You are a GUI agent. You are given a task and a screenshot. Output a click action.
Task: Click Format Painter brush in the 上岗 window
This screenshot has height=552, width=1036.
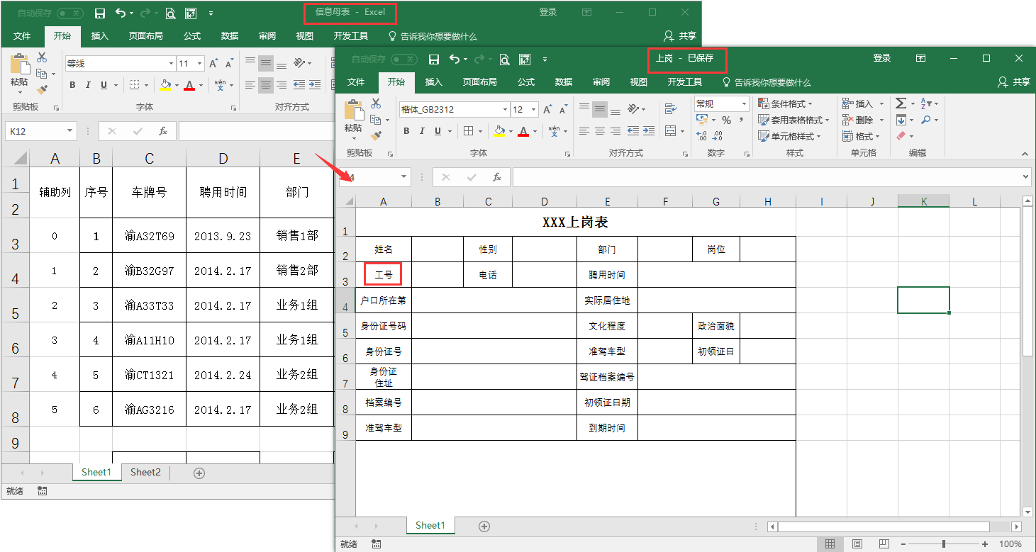tap(376, 135)
